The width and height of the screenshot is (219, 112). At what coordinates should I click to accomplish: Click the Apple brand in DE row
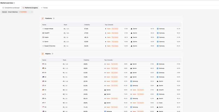108,68
